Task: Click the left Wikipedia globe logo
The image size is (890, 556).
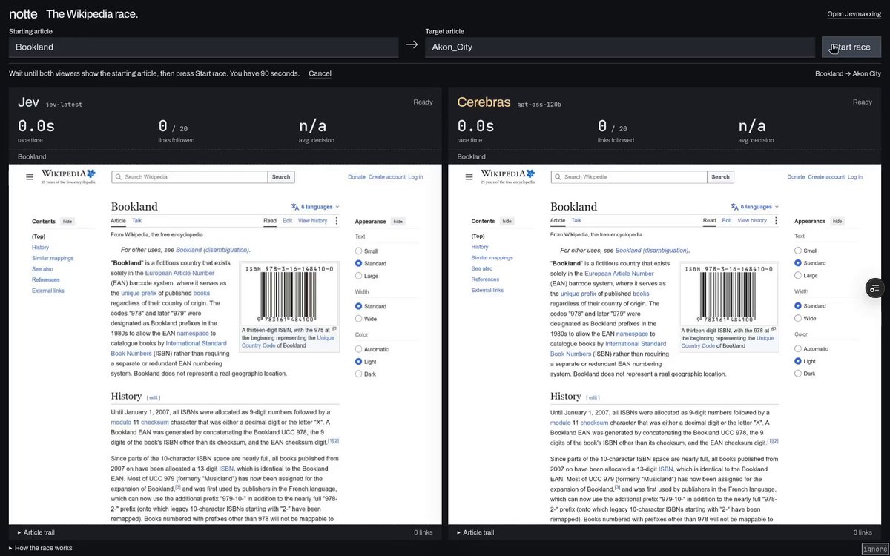Action: click(90, 173)
